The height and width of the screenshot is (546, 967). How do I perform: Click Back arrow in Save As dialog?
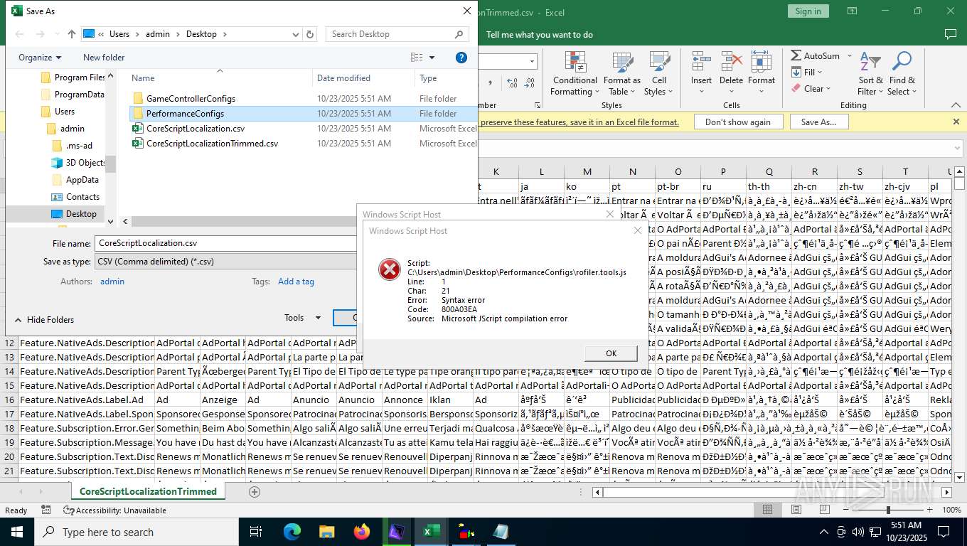(20, 34)
